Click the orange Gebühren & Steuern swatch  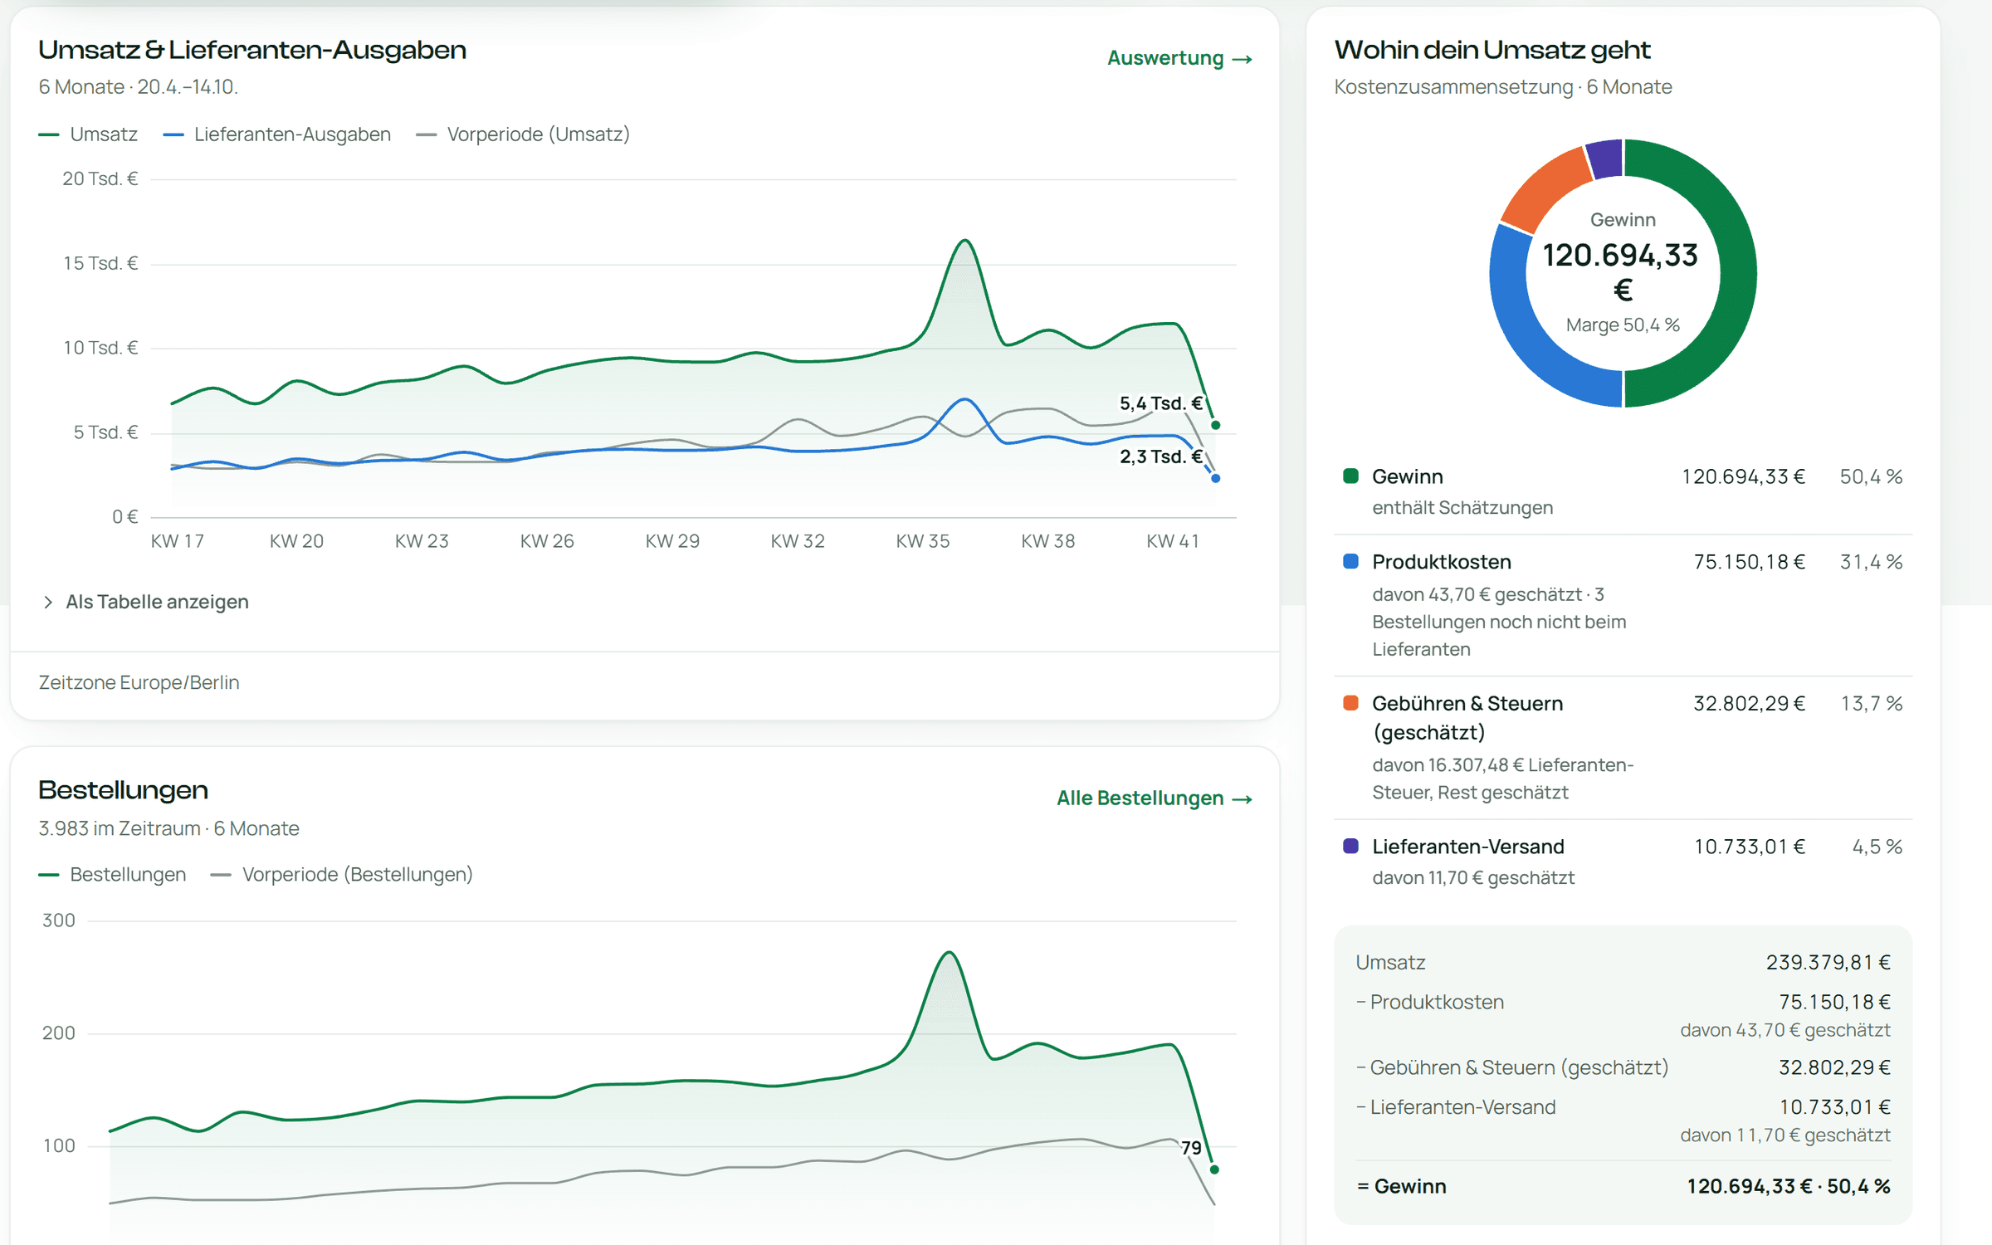[1350, 703]
